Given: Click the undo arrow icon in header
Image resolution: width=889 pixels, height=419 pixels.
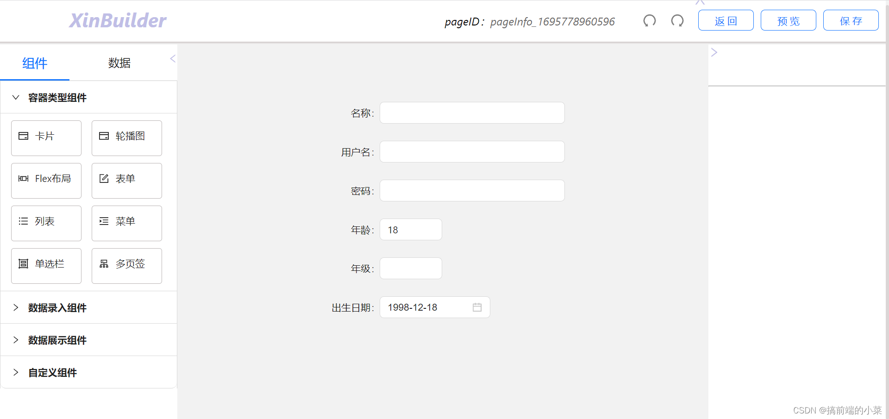Looking at the screenshot, I should point(650,21).
